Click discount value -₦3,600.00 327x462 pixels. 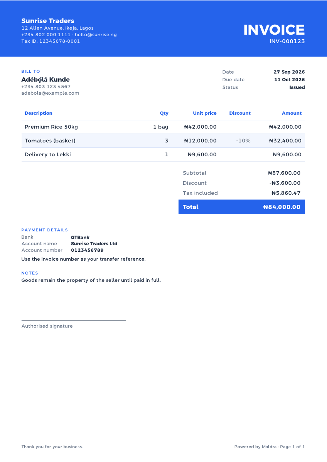point(285,183)
